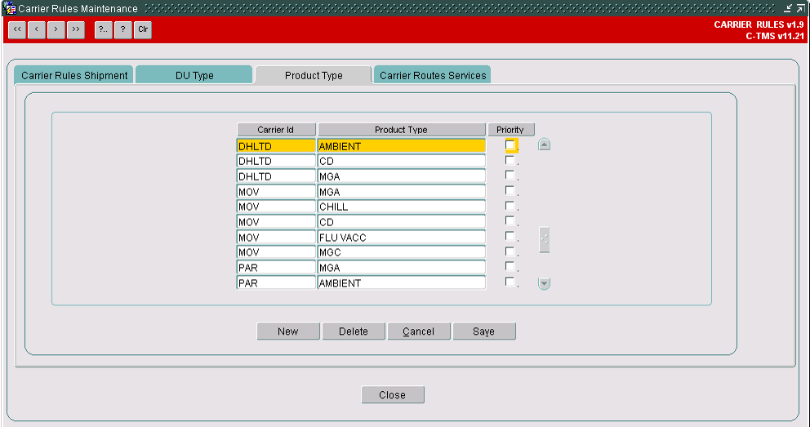Tick Priority checkbox for MOV MGC

510,252
